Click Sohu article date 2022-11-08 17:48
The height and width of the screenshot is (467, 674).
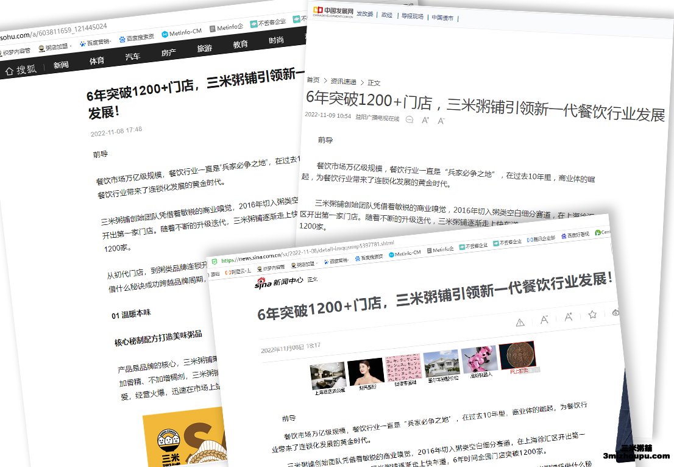point(116,132)
